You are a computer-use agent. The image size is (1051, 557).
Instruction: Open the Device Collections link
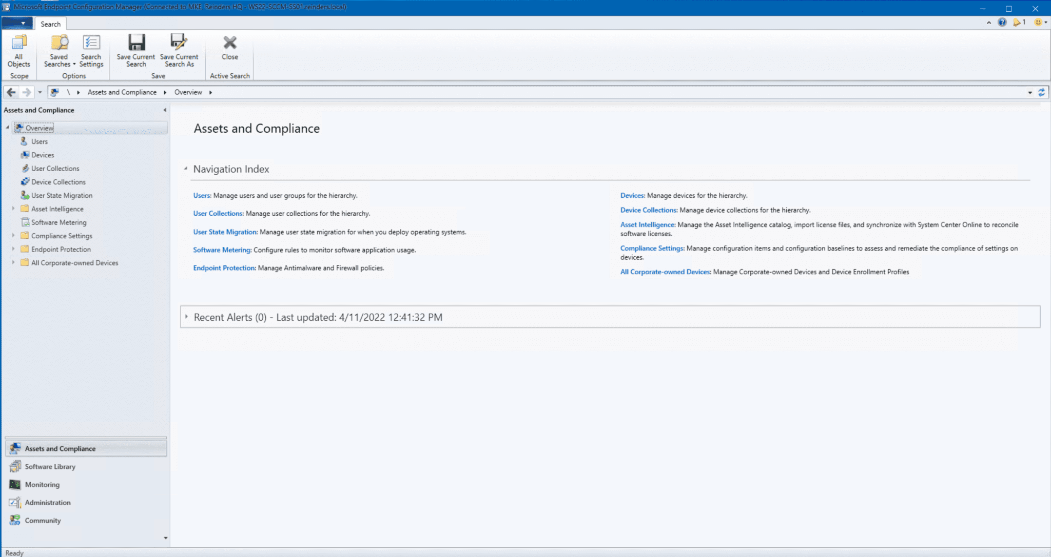click(x=648, y=210)
